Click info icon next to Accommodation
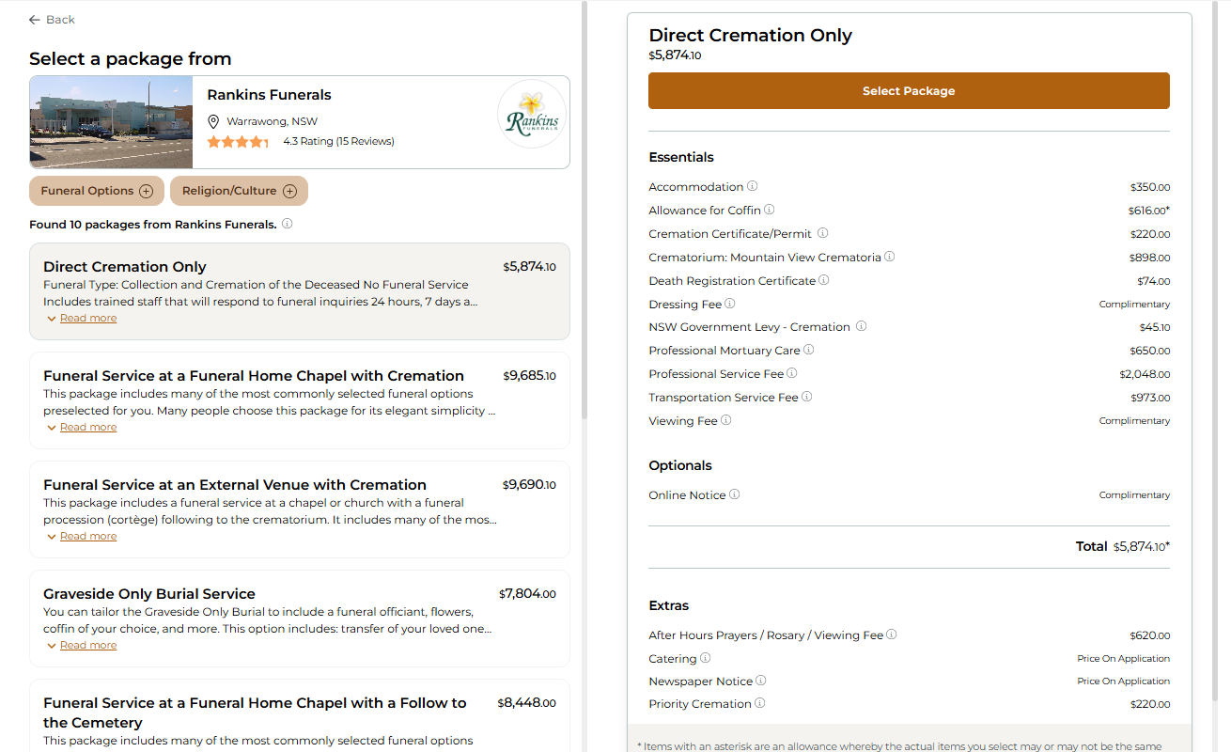 753,186
